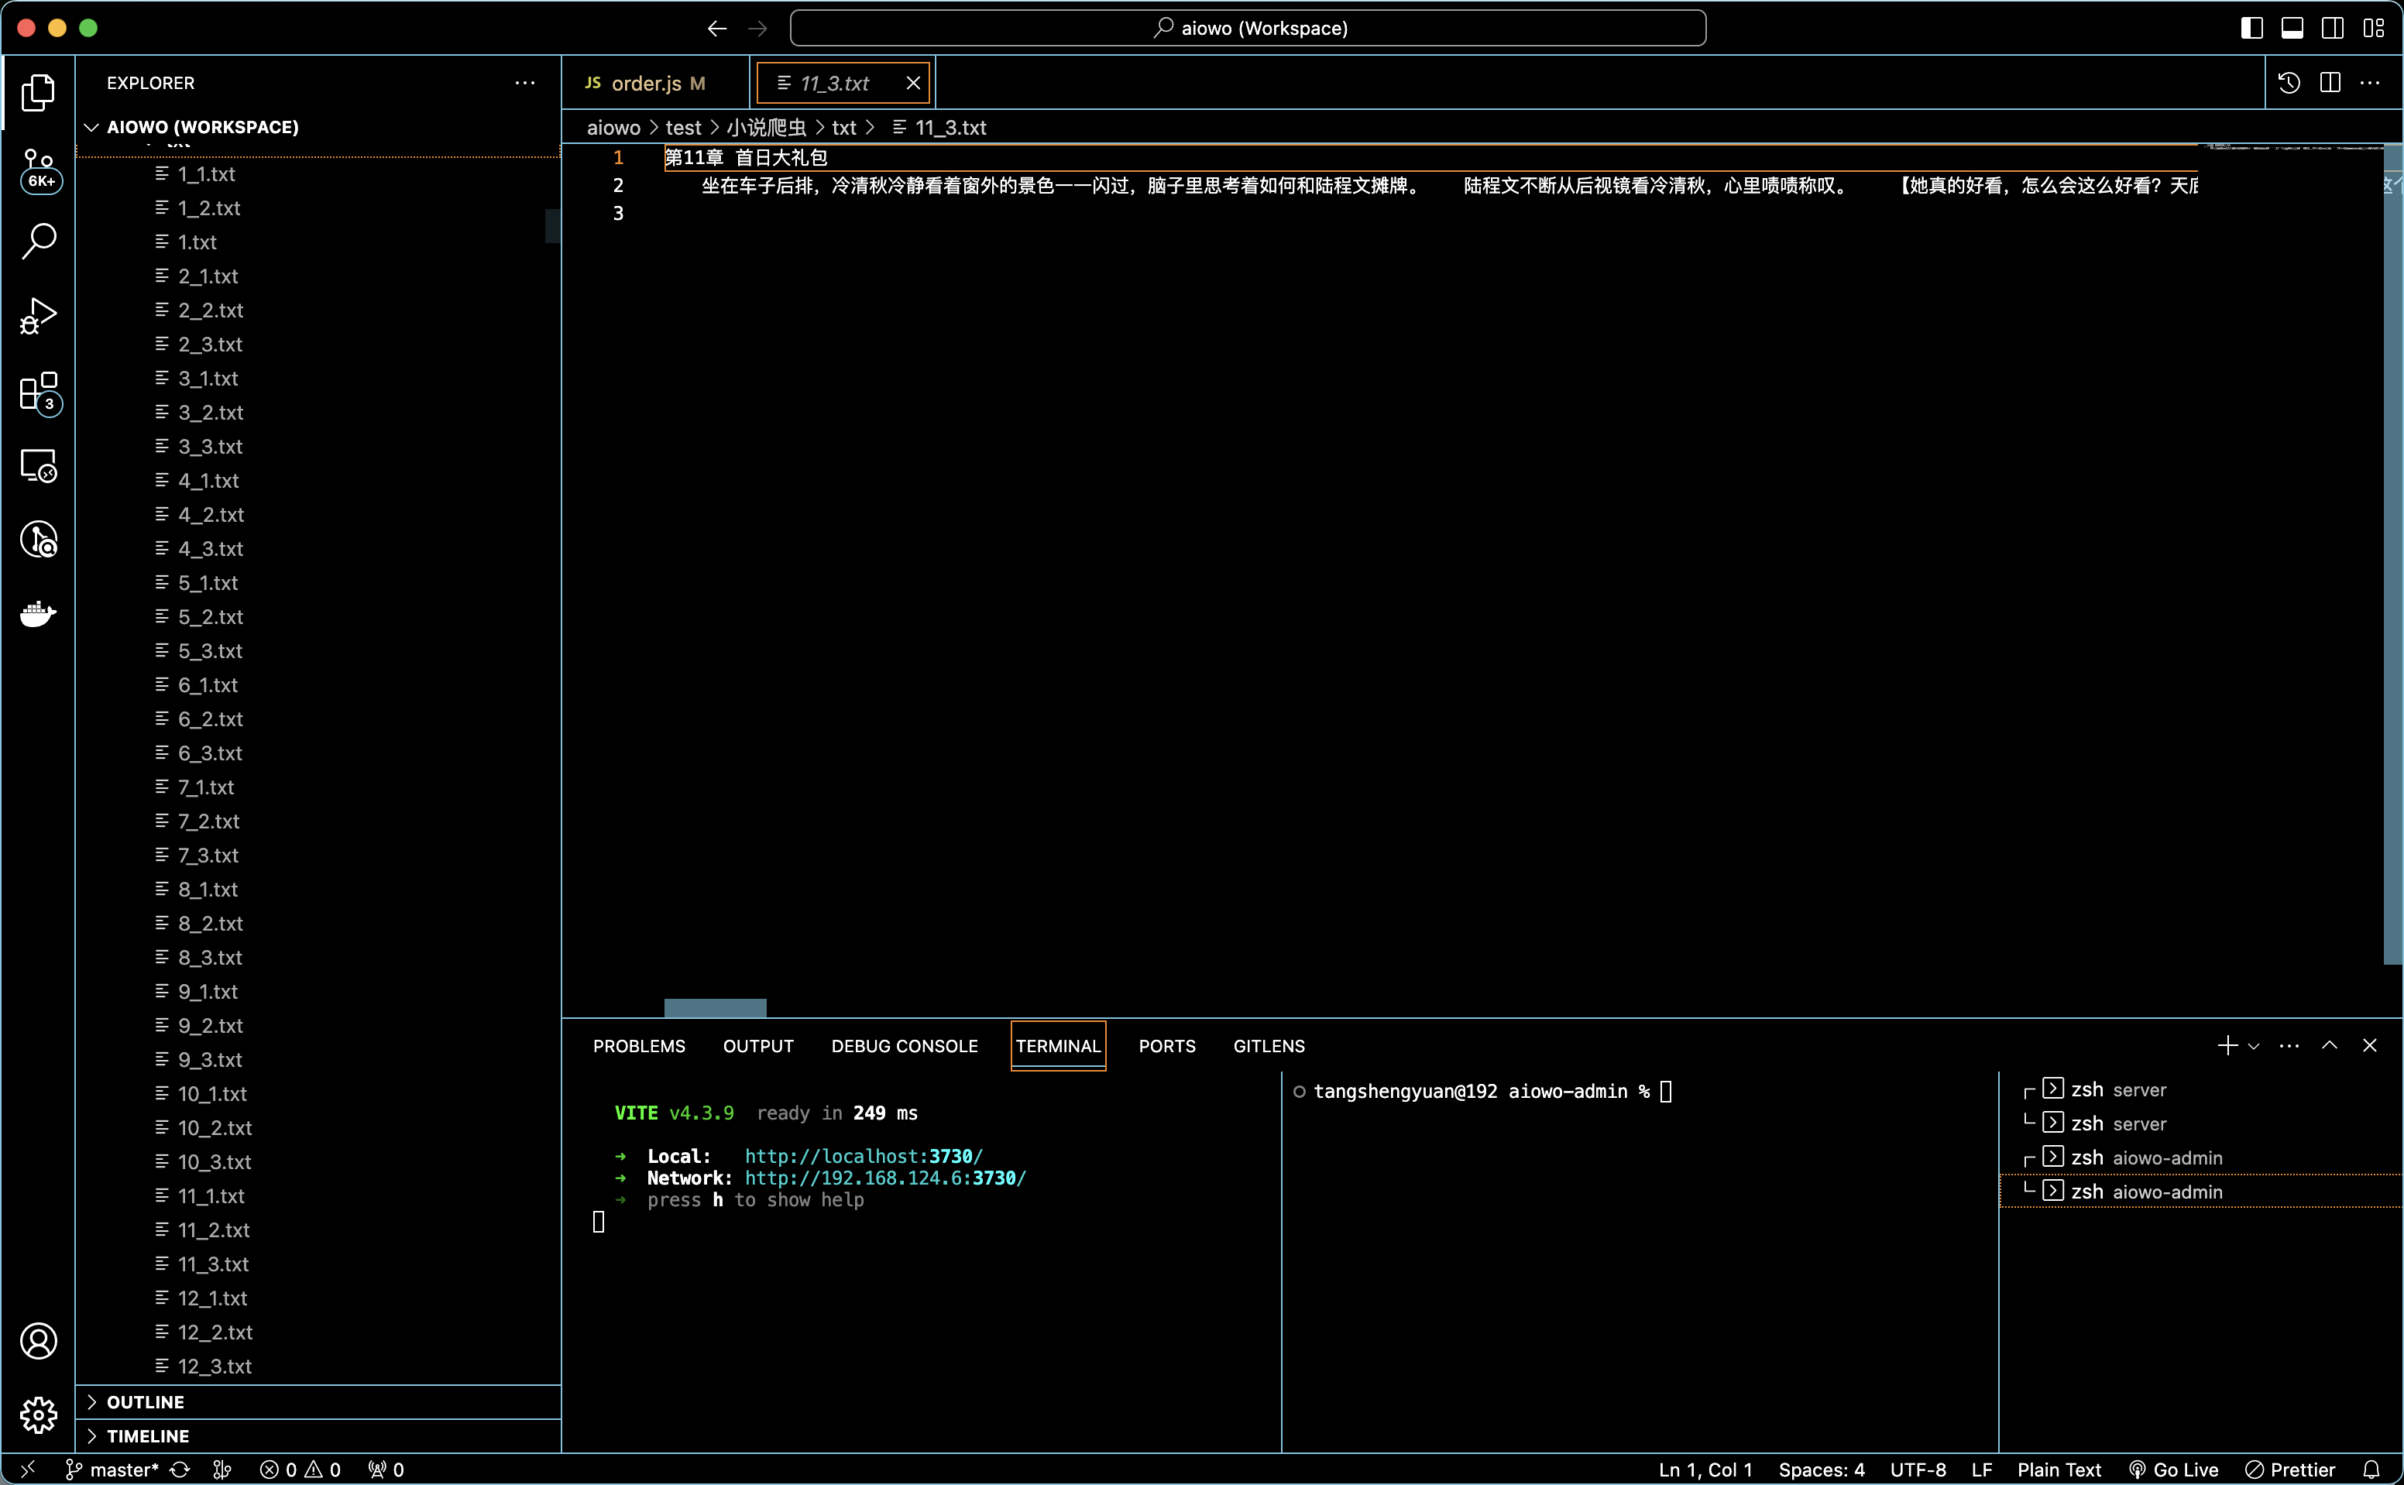Open GitLens inspect icon in activity bar
The height and width of the screenshot is (1485, 2404).
[38, 539]
